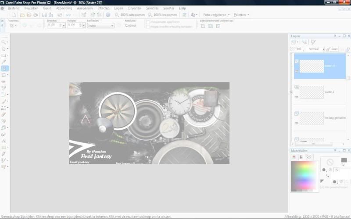Click the third crop rectangle snap icon
Image resolution: width=351 pixels, height=219 pixels.
click(x=218, y=26)
